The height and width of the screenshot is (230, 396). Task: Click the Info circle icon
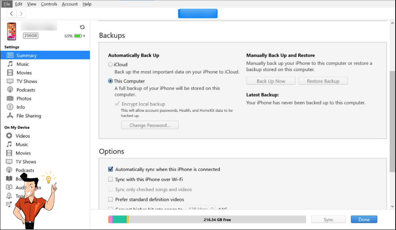[10, 107]
